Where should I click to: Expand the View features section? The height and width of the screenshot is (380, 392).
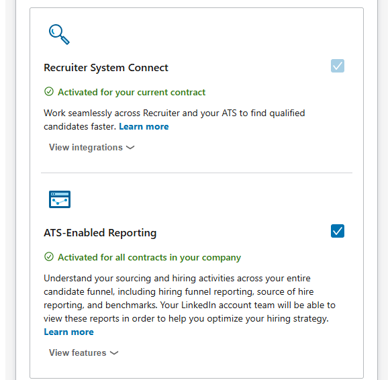click(x=83, y=352)
